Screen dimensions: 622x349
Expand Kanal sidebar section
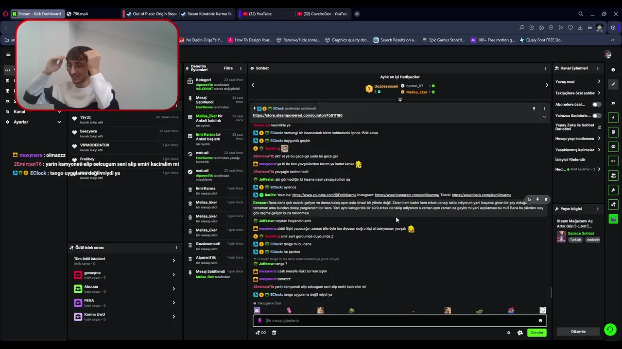point(59,111)
